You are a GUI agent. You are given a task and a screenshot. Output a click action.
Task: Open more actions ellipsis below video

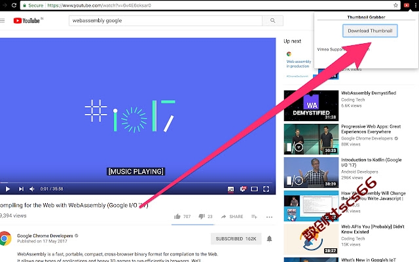pos(269,217)
